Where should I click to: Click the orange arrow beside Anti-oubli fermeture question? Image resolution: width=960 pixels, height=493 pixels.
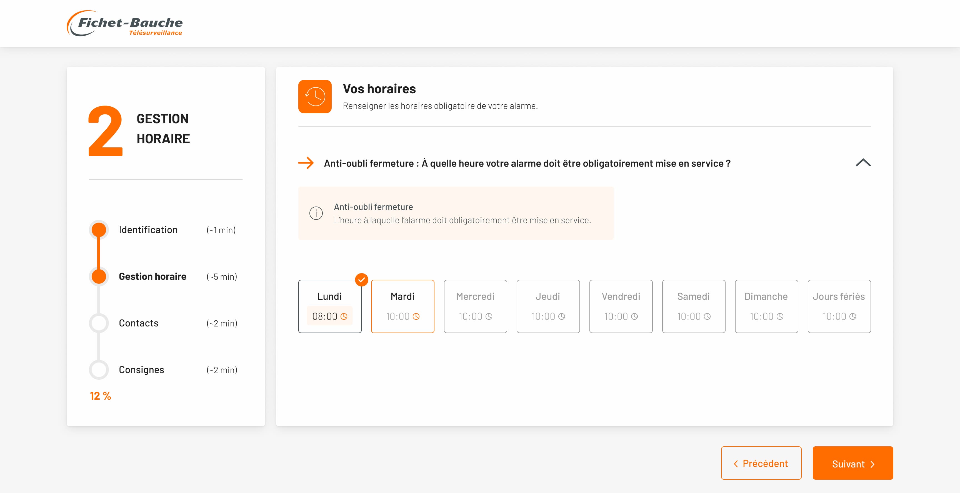[306, 163]
